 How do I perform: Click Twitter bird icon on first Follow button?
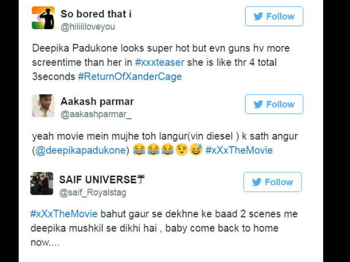pyautogui.click(x=258, y=16)
